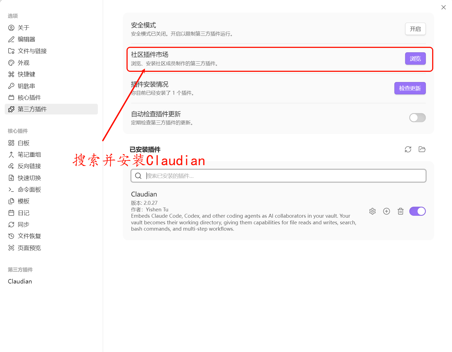
Task: Click the magnifier icon in plugin search
Action: point(138,176)
